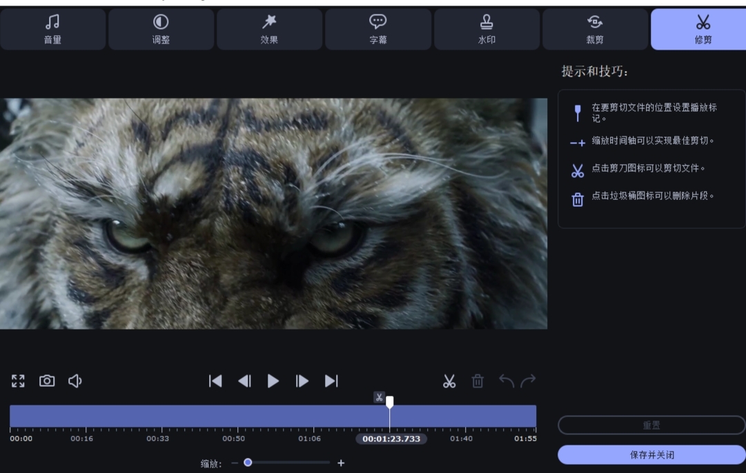
Task: Jump to the start of the video
Action: pyautogui.click(x=215, y=381)
